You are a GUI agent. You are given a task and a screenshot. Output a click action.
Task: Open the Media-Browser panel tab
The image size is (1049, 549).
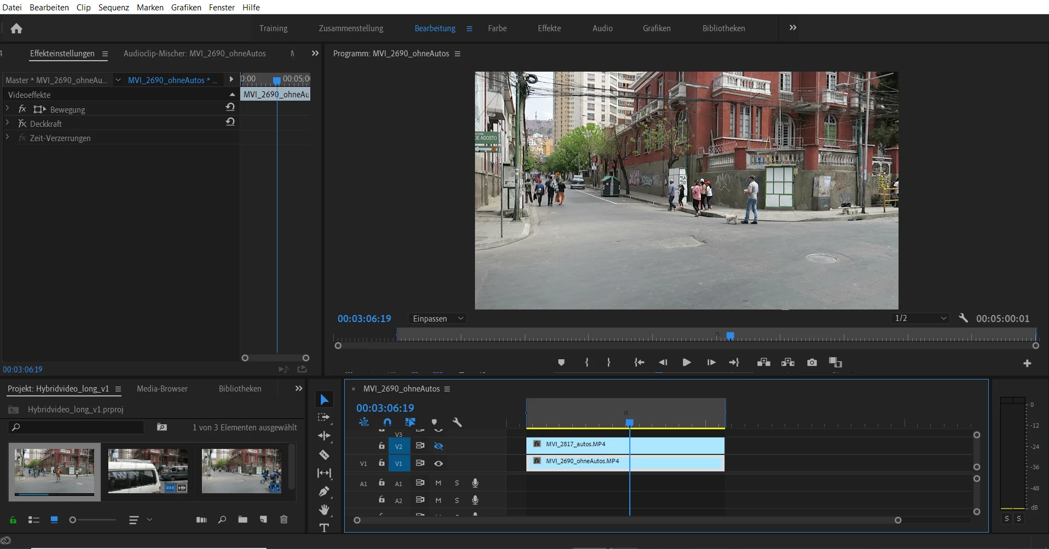tap(162, 389)
